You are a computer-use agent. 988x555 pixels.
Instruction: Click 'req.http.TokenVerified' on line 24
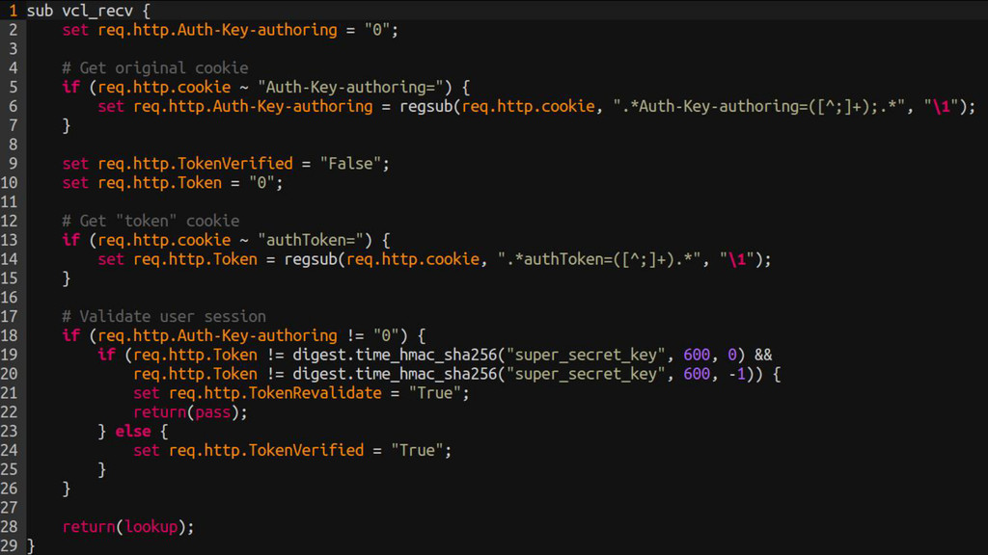266,451
